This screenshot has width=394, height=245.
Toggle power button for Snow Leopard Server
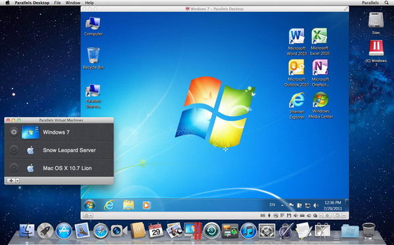pyautogui.click(x=14, y=150)
